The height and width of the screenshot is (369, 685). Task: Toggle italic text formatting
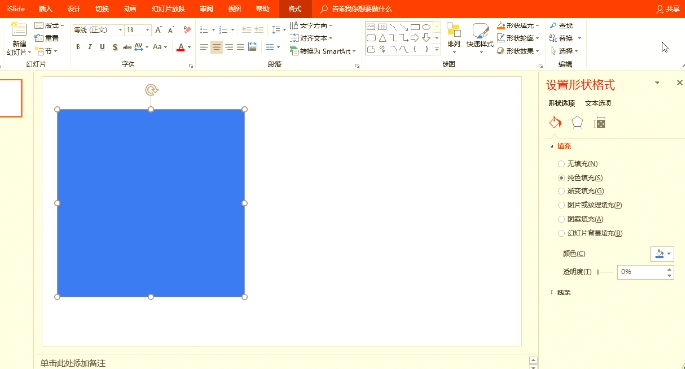[x=90, y=47]
